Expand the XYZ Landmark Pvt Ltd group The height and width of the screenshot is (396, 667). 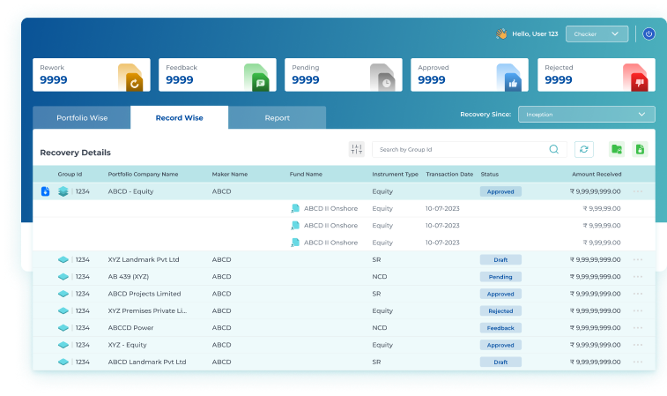coord(63,260)
